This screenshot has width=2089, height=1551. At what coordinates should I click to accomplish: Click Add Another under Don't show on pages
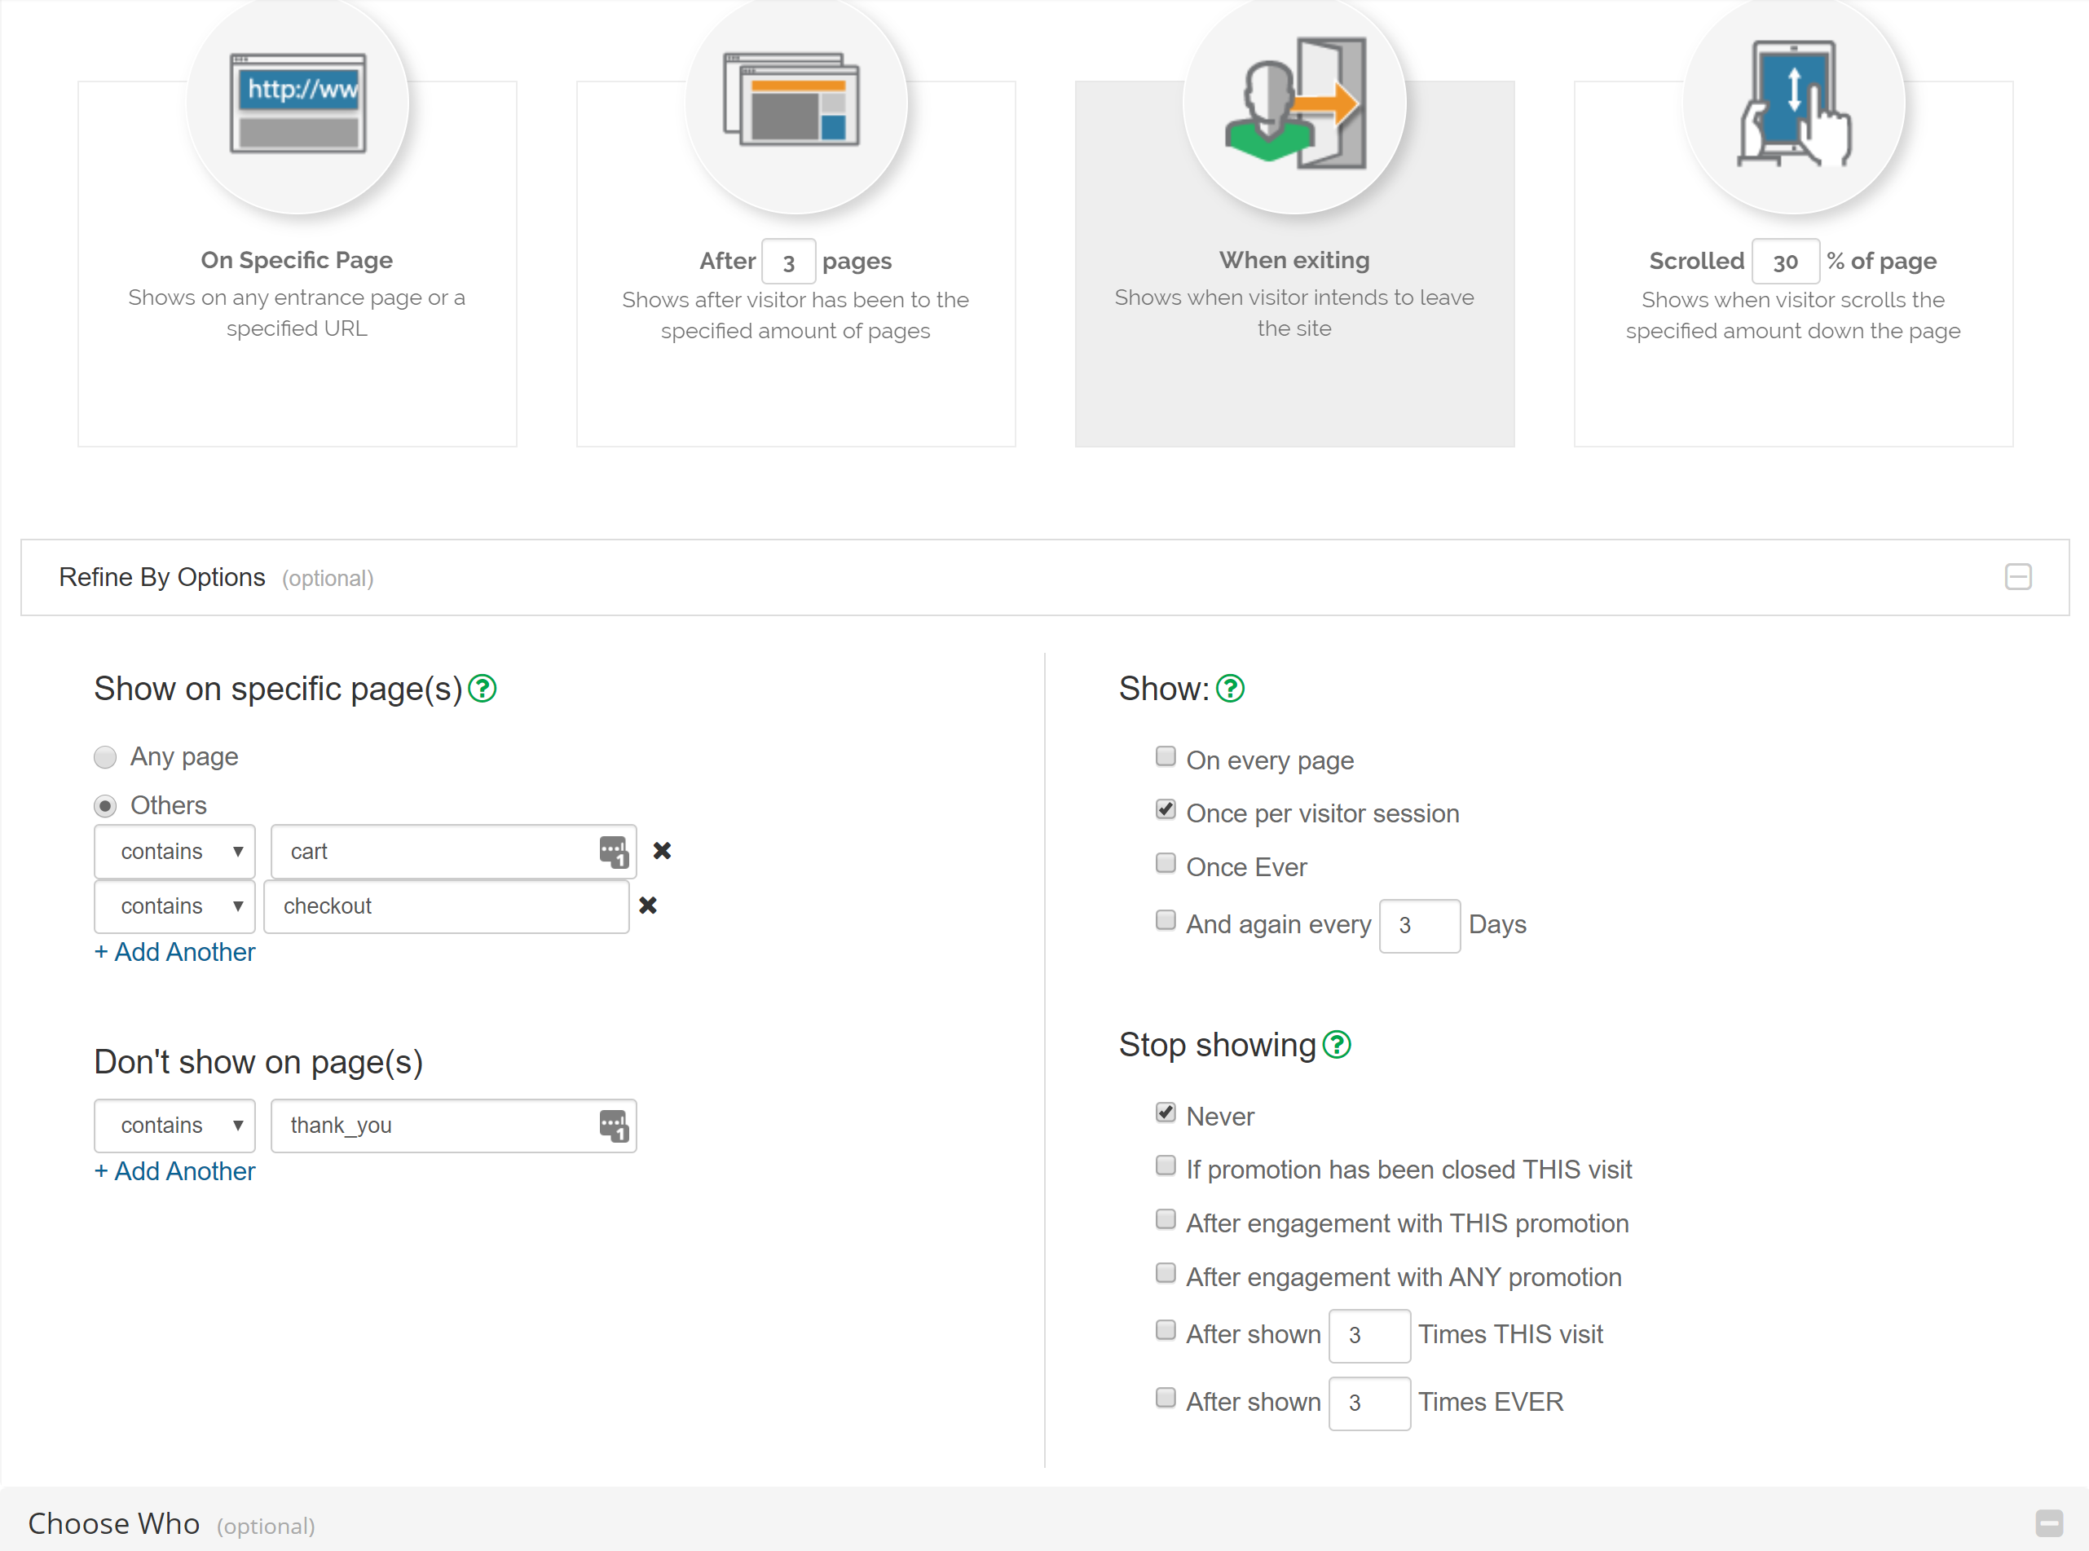point(174,1170)
